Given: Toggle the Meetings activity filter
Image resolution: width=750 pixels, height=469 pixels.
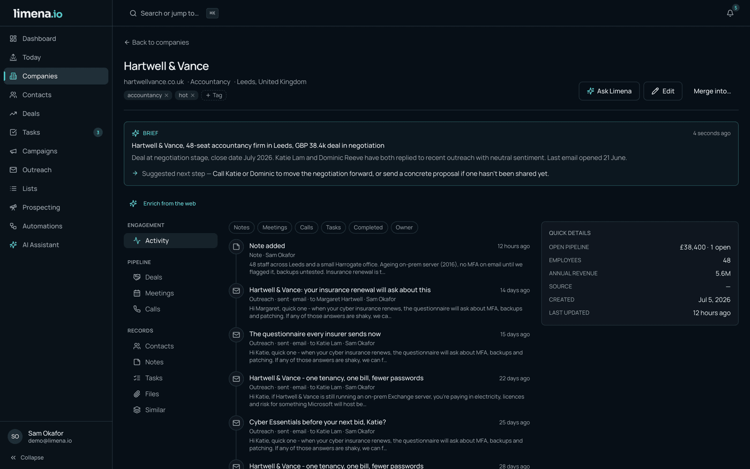Looking at the screenshot, I should (x=275, y=227).
